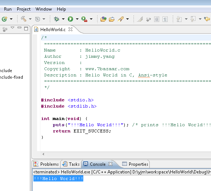This screenshot has height=191, width=211.
Task: Minimize the left side panel
Action: tap(19, 27)
